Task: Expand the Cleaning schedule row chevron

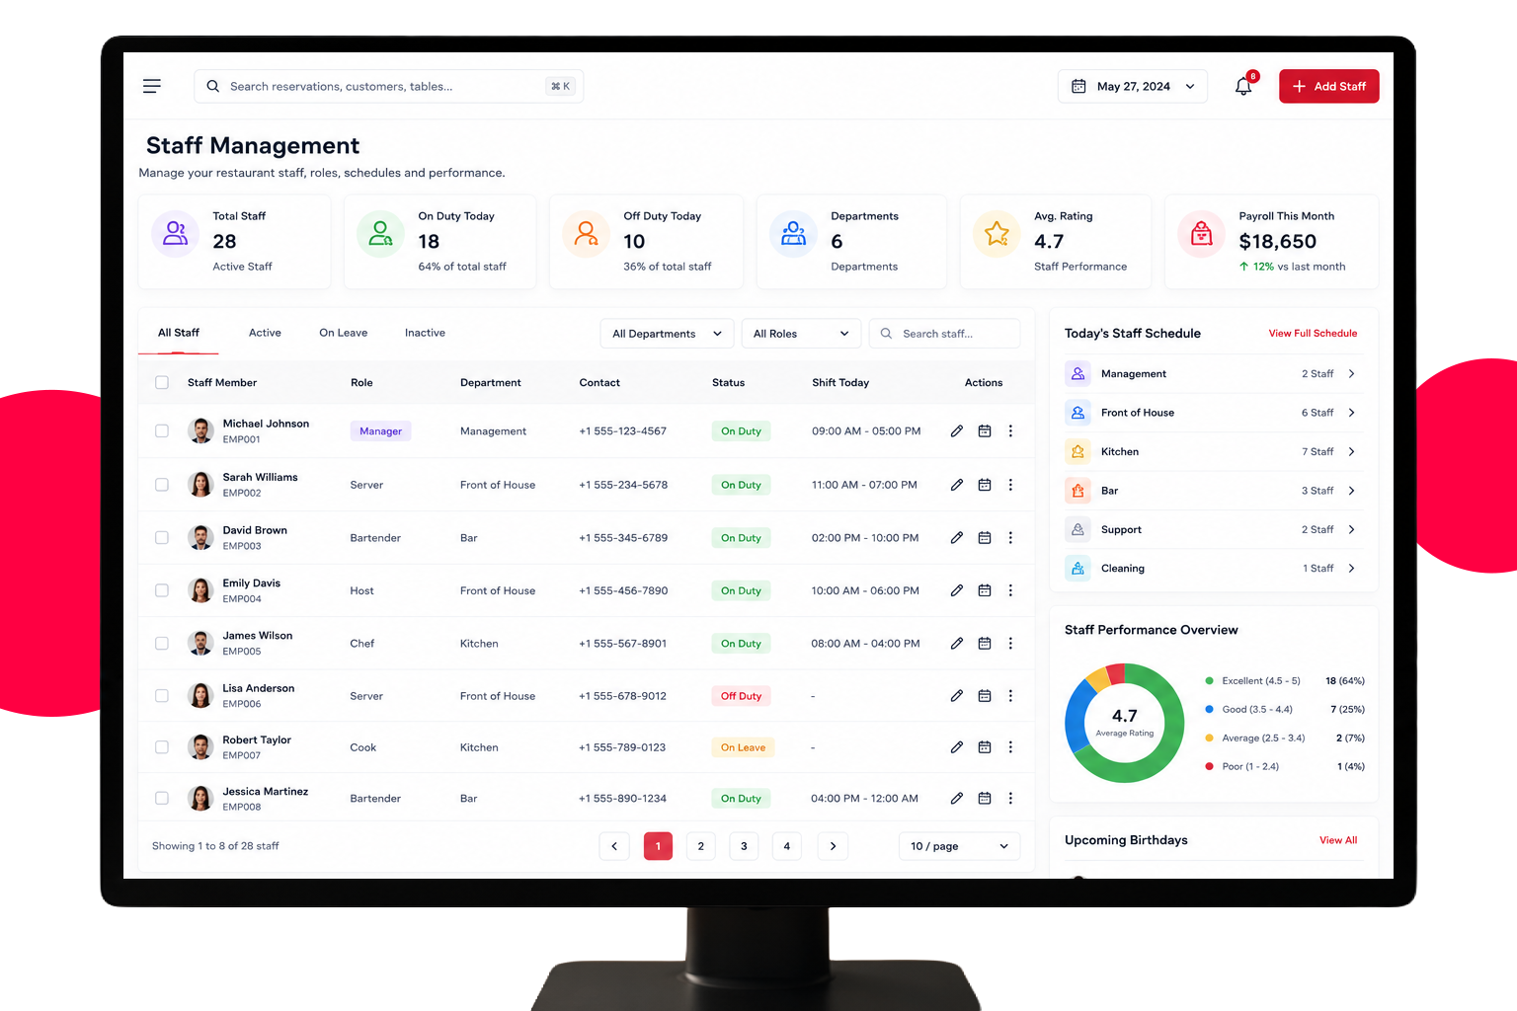Action: pos(1352,569)
